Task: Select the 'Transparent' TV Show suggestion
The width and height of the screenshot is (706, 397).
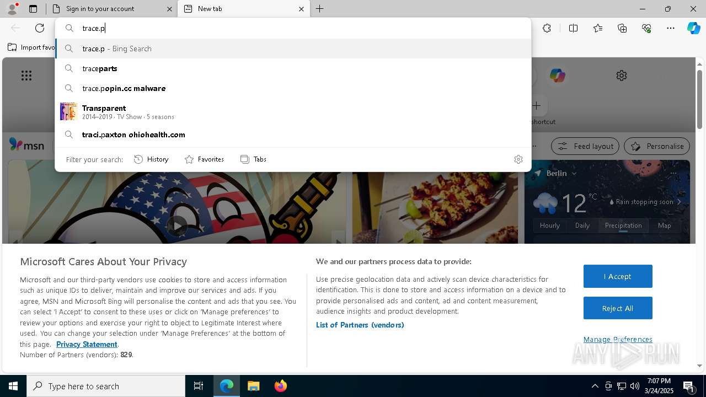Action: (x=293, y=112)
